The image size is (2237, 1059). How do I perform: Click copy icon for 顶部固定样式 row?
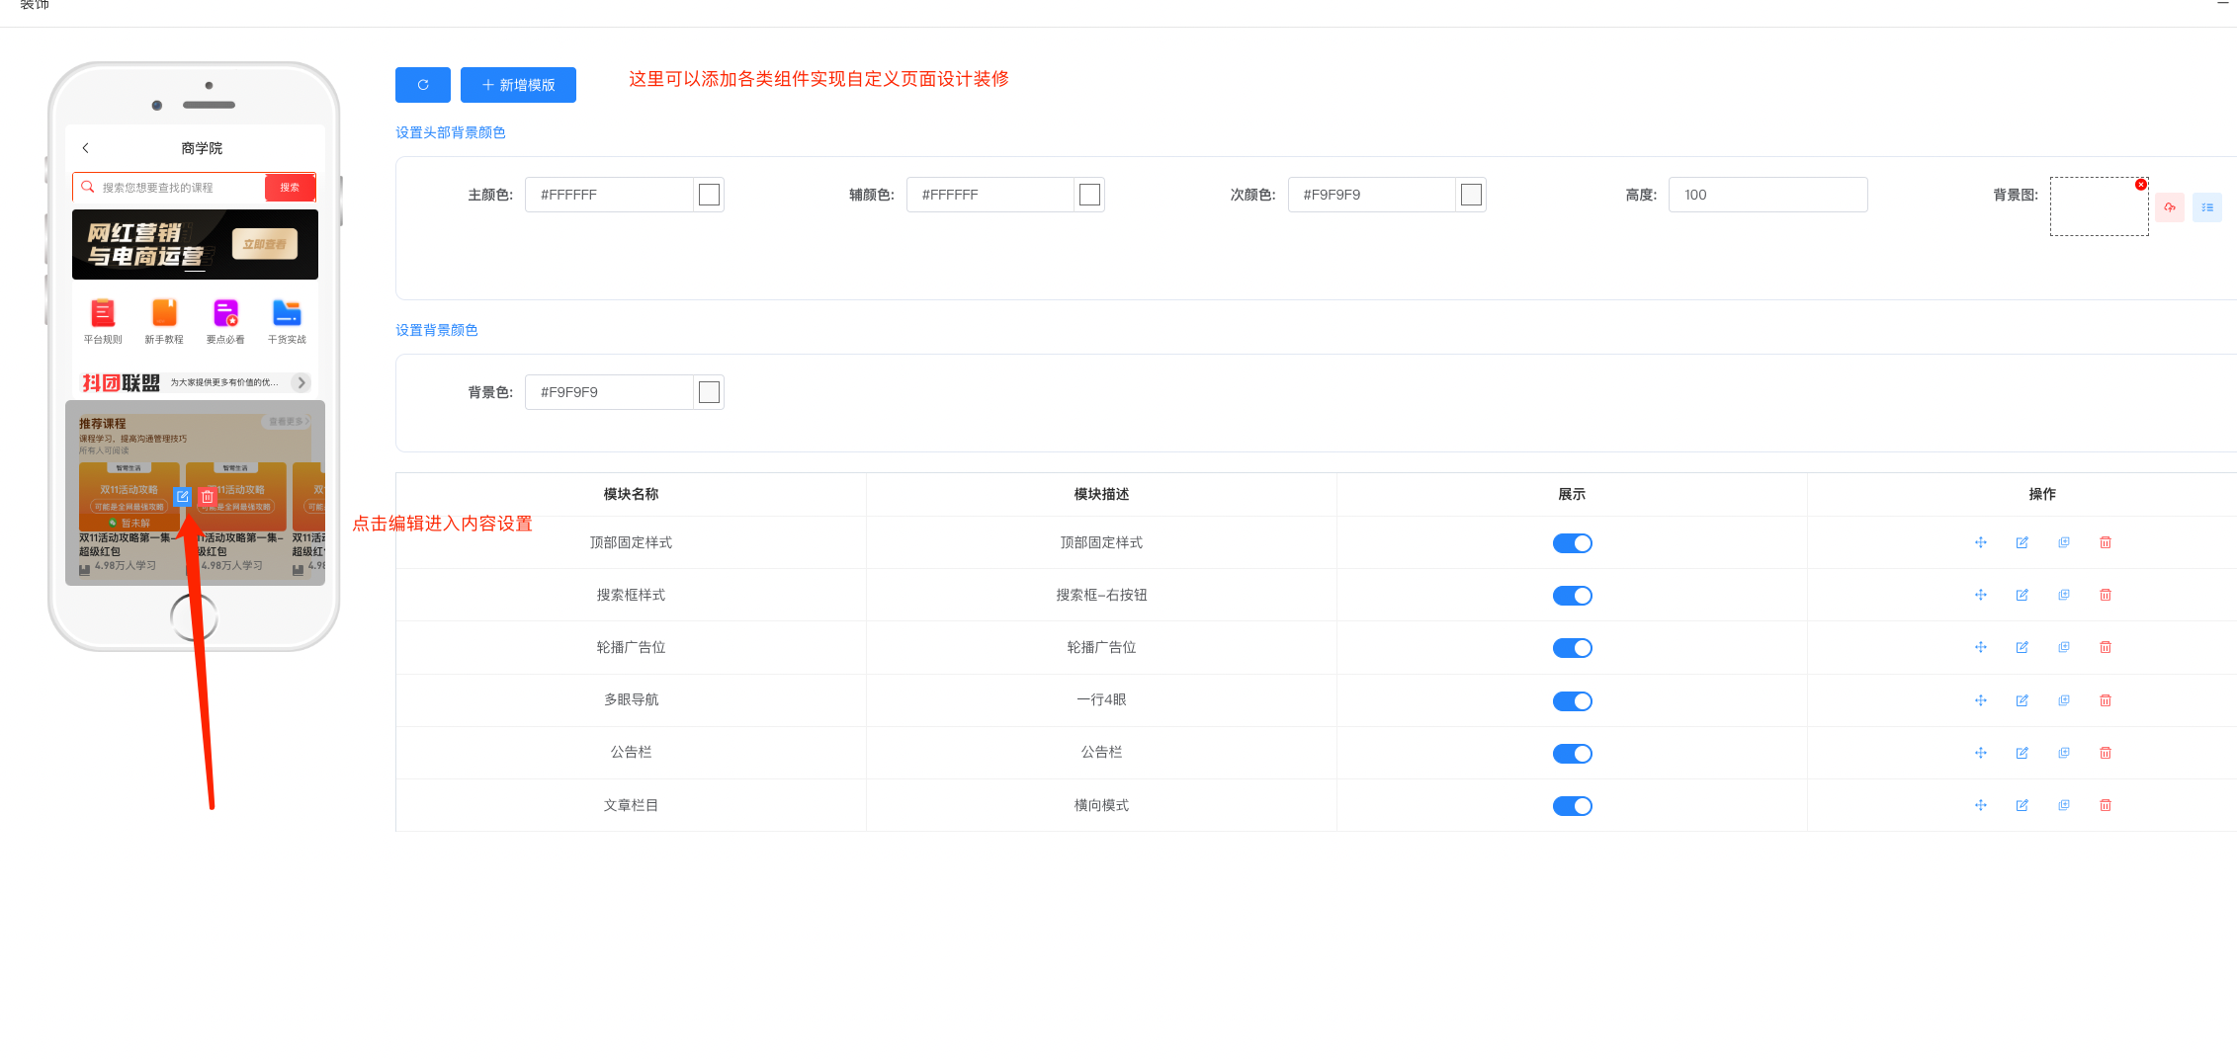pyautogui.click(x=2064, y=542)
